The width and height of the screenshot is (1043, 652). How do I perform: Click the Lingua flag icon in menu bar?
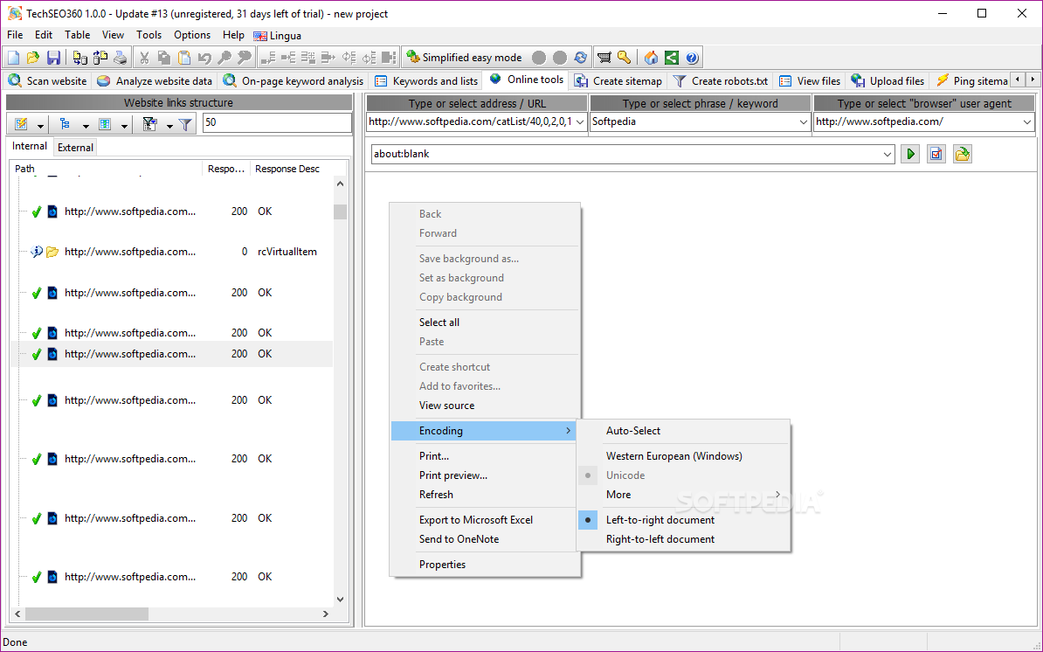click(260, 36)
